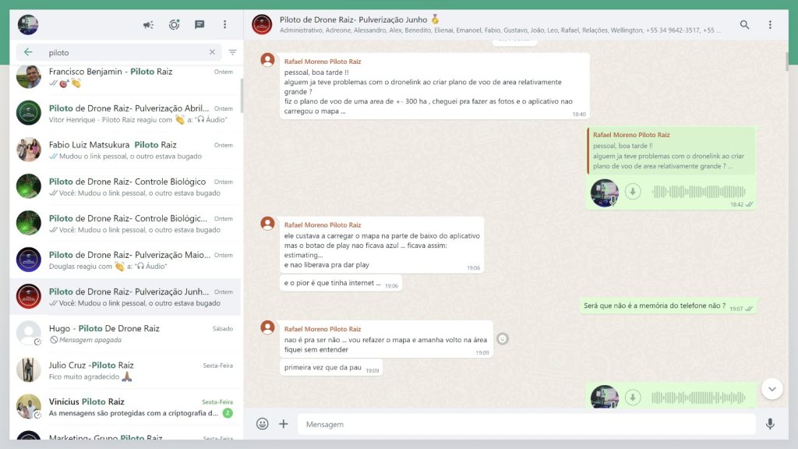
Task: Toggle the unread chats filter
Action: [x=232, y=52]
